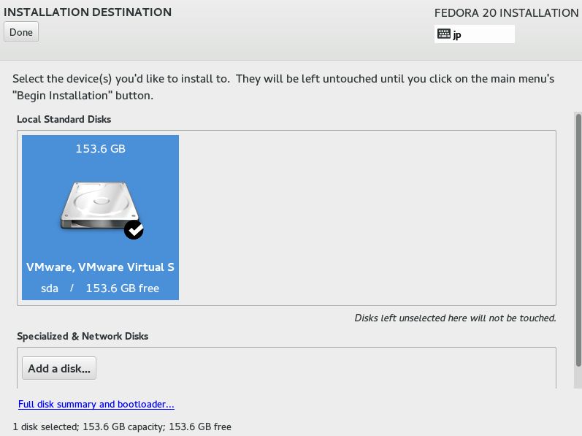Click the 1 disk selected status text

coord(122,427)
